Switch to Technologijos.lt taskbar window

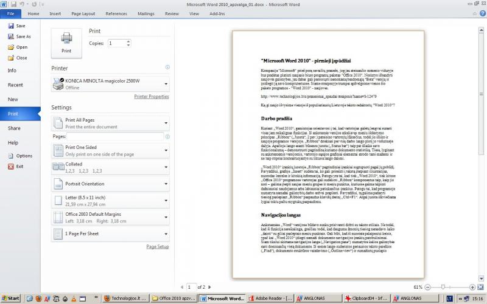125,299
